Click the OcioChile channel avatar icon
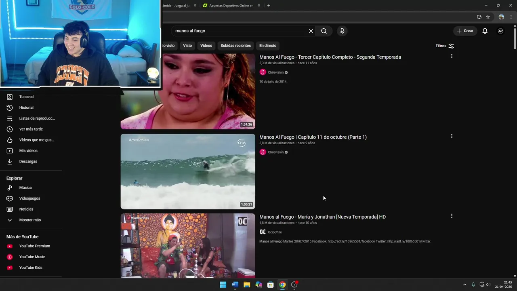 tap(263, 232)
